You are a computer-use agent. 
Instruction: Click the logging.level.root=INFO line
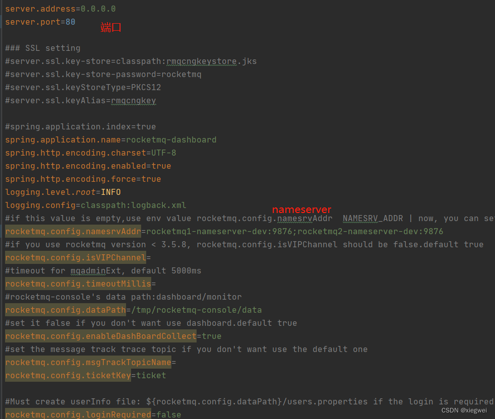coord(63,192)
